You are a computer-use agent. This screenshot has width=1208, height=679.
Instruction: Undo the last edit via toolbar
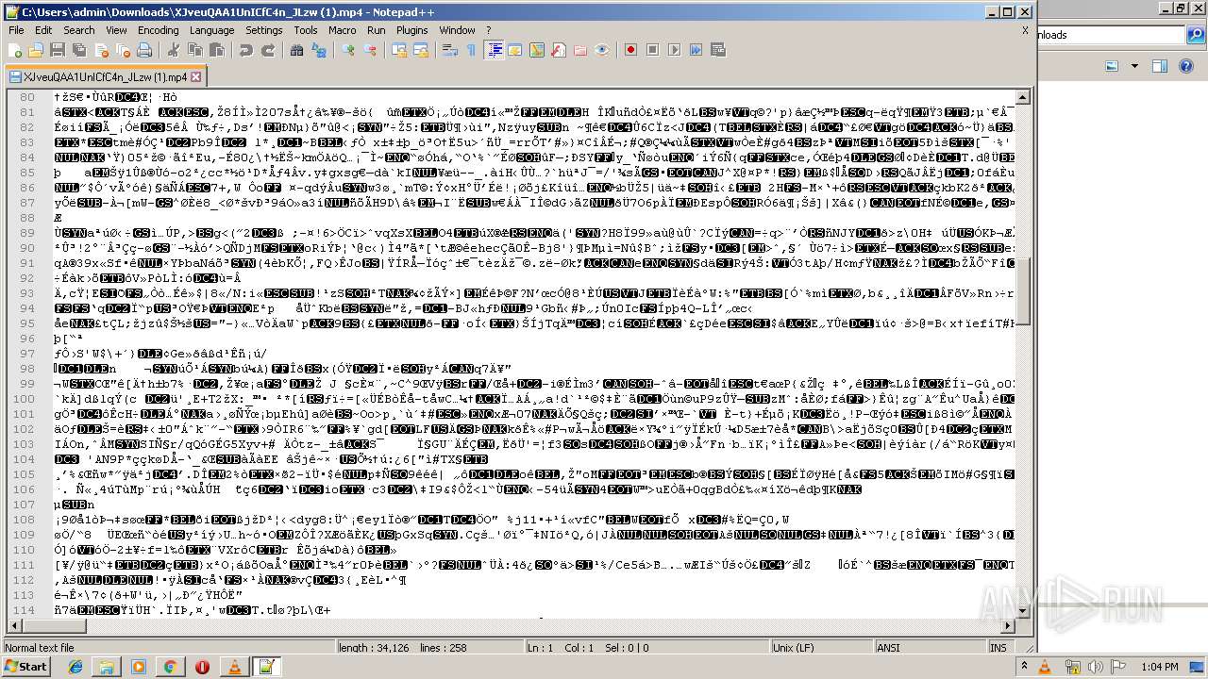click(x=245, y=50)
